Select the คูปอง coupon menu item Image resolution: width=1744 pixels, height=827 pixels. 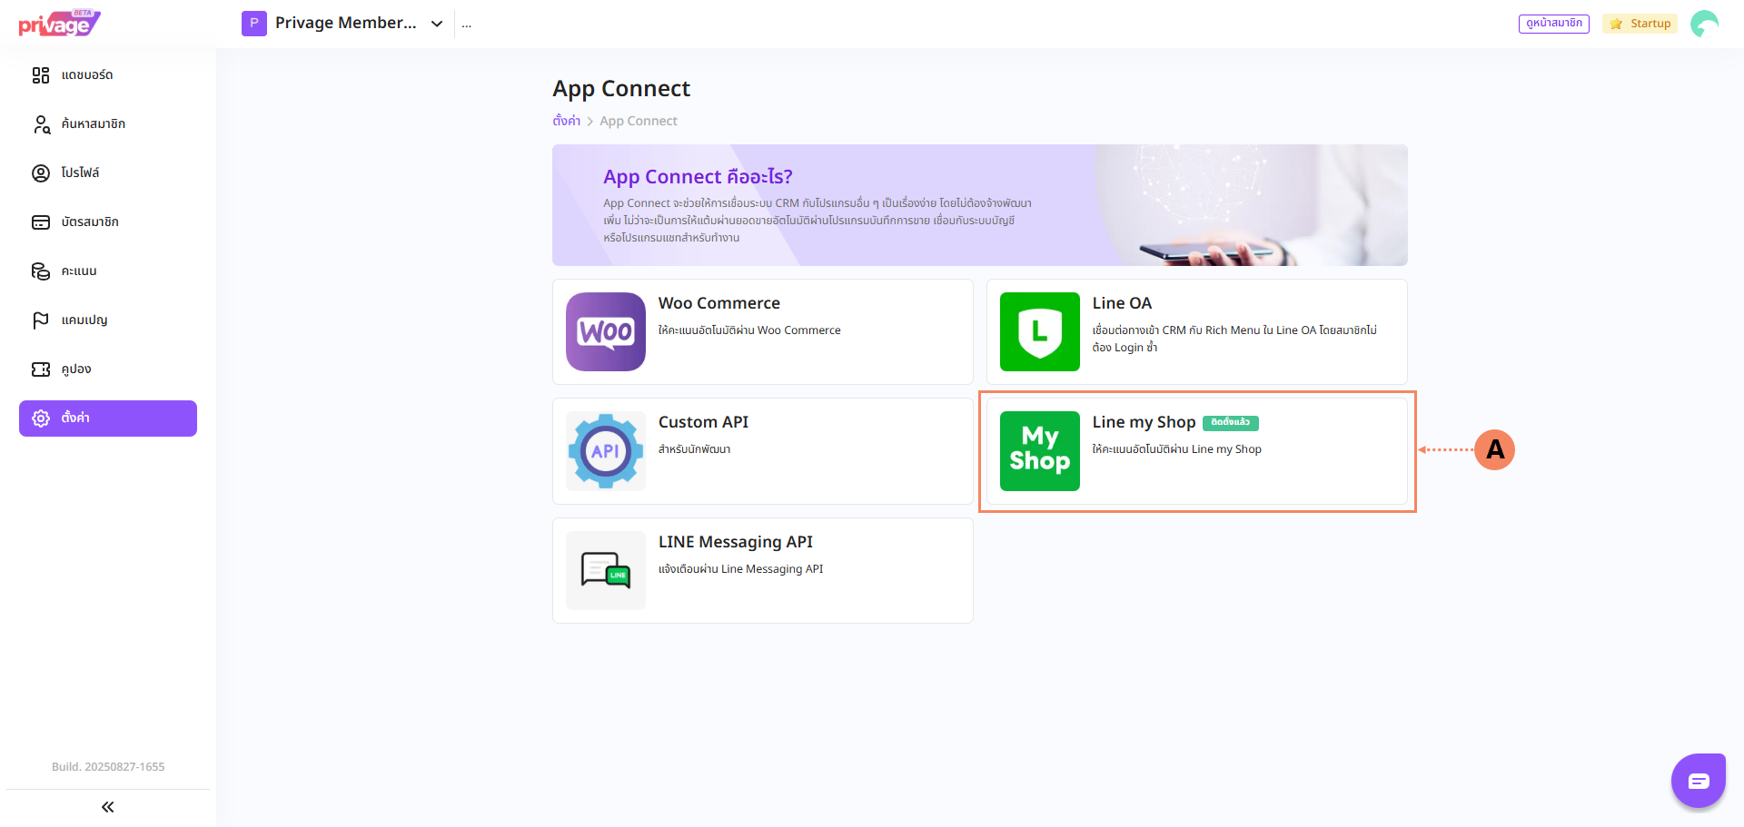pos(76,369)
